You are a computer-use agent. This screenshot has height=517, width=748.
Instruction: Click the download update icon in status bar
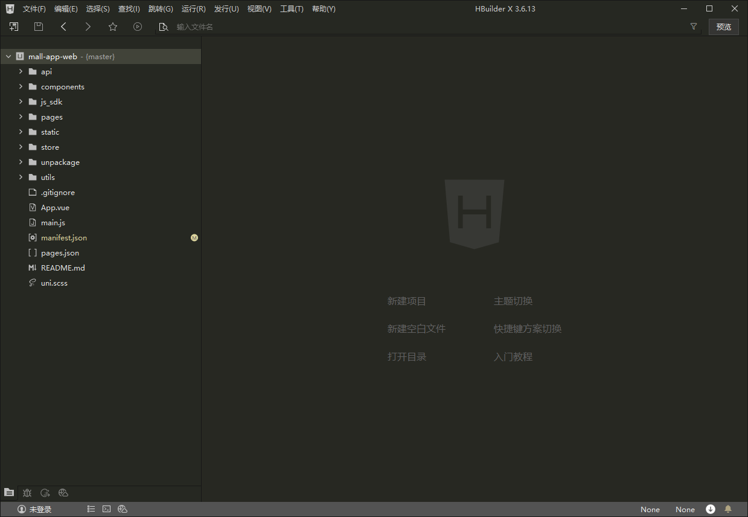(711, 509)
